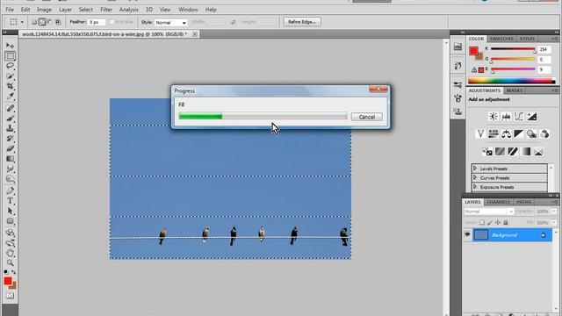Select the Zoom tool
The height and width of the screenshot is (316, 562).
click(x=10, y=262)
